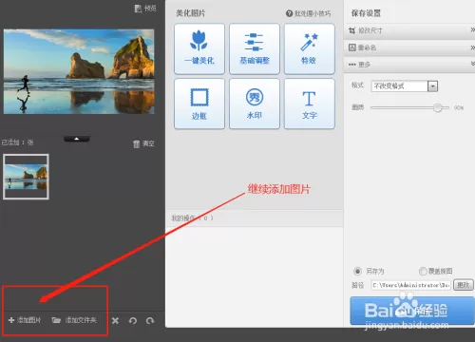475x342 pixels.
Task: Rotate image clockwise with right rotate icon
Action: click(150, 321)
